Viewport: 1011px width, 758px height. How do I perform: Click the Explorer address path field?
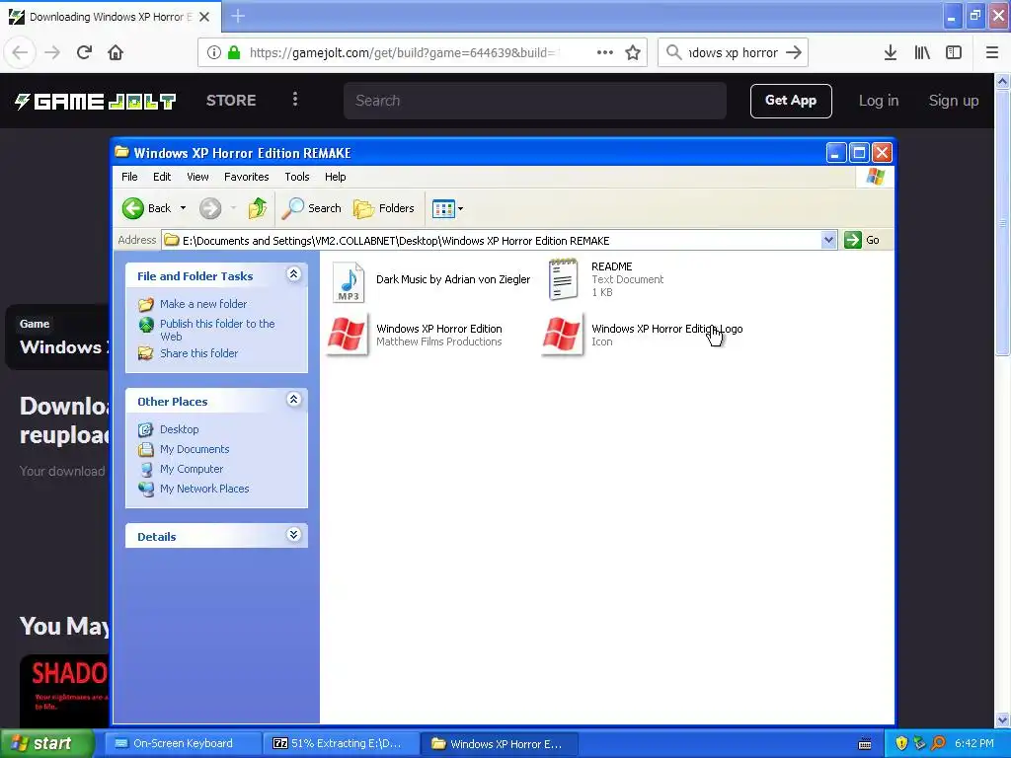click(x=492, y=241)
